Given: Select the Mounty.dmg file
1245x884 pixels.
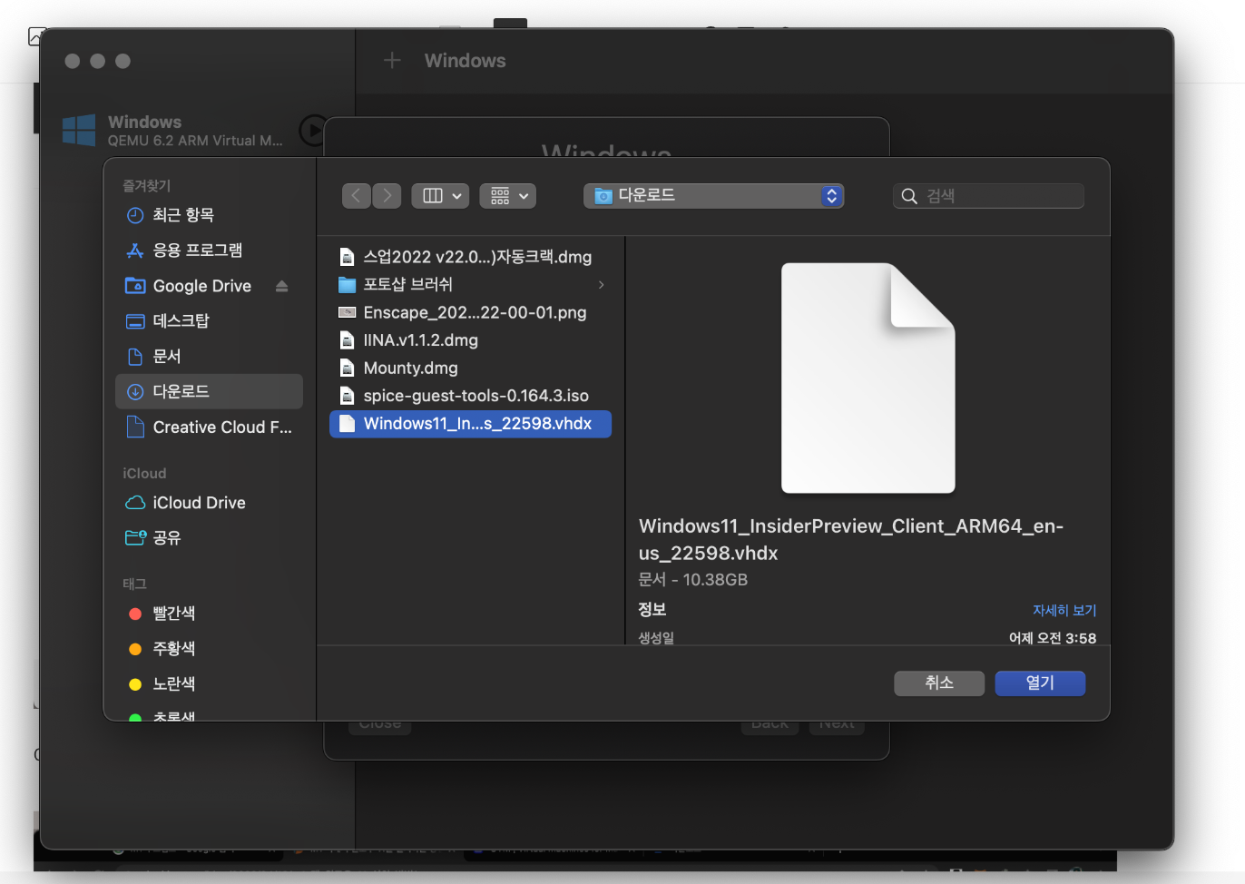Looking at the screenshot, I should [470, 368].
